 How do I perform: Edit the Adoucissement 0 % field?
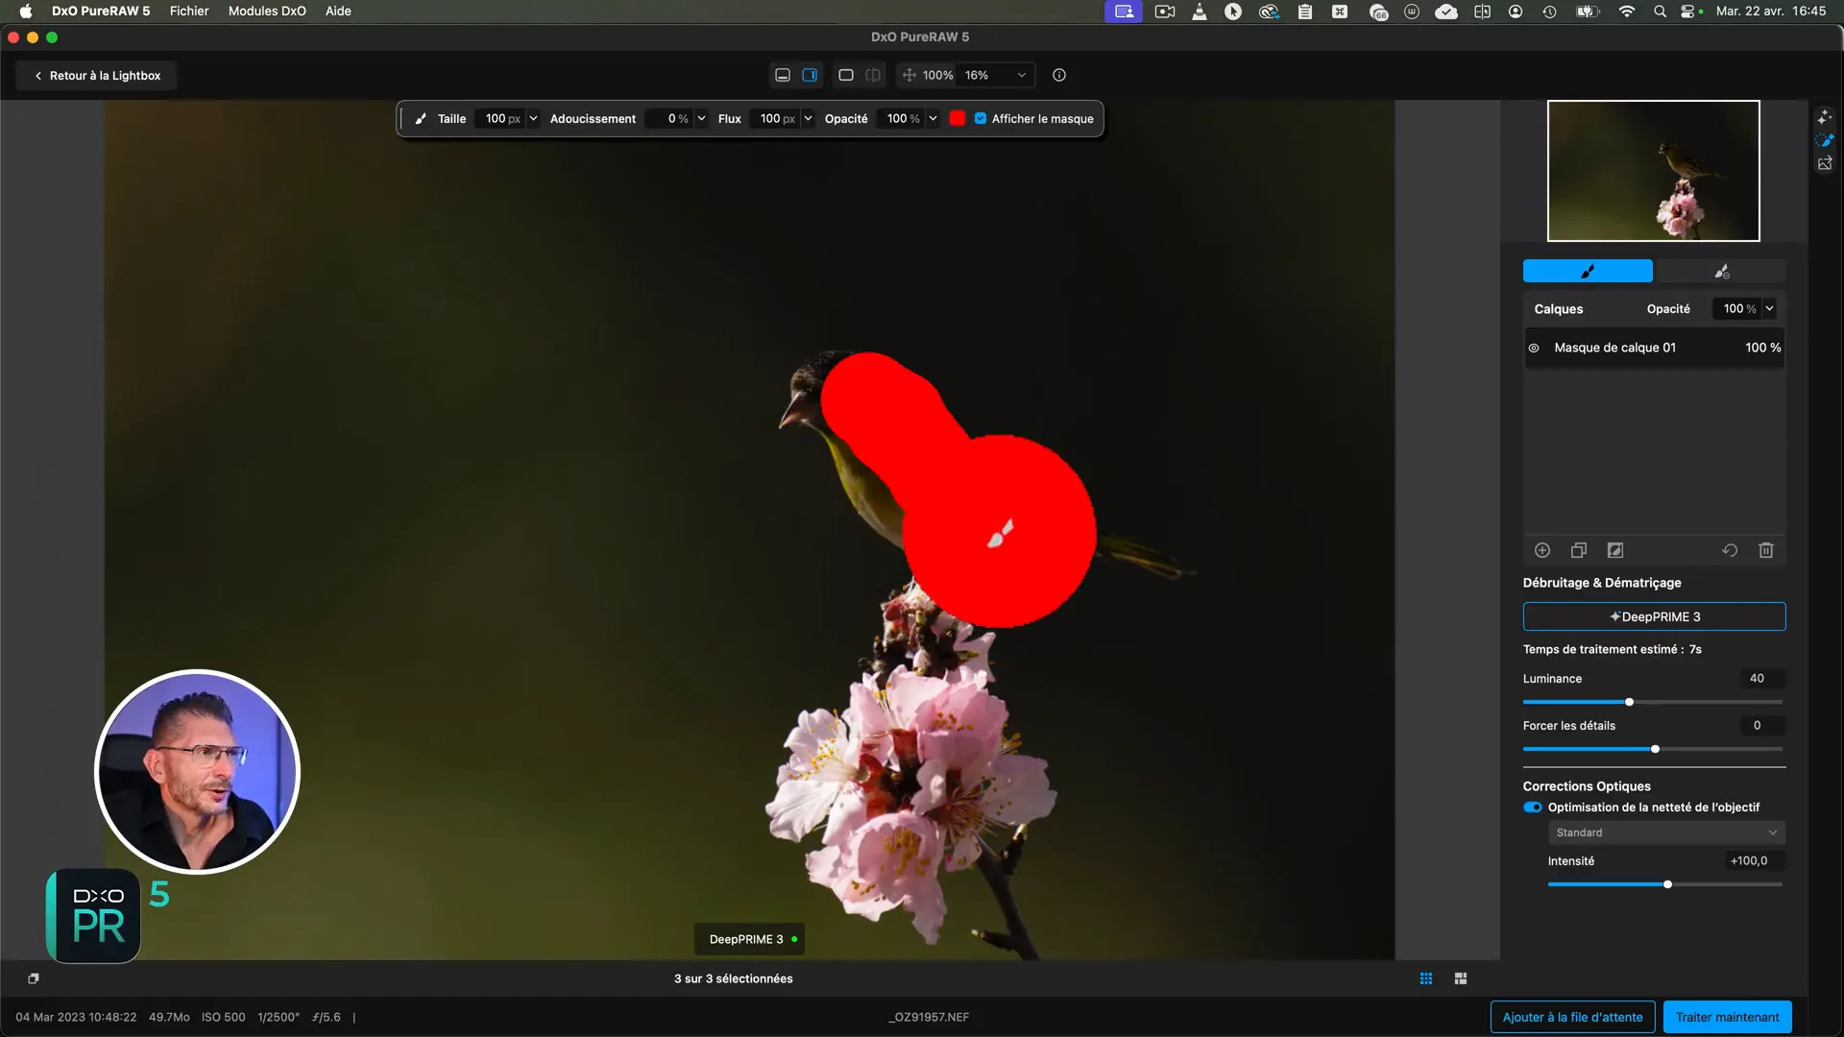click(x=669, y=119)
